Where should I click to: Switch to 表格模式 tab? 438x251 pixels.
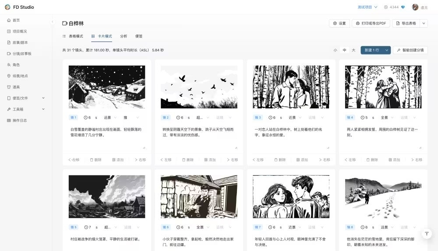point(73,36)
